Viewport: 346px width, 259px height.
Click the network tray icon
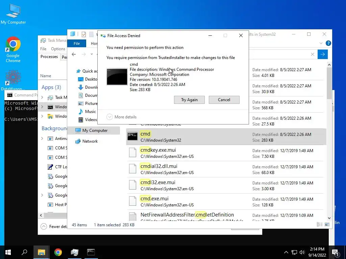click(x=294, y=252)
